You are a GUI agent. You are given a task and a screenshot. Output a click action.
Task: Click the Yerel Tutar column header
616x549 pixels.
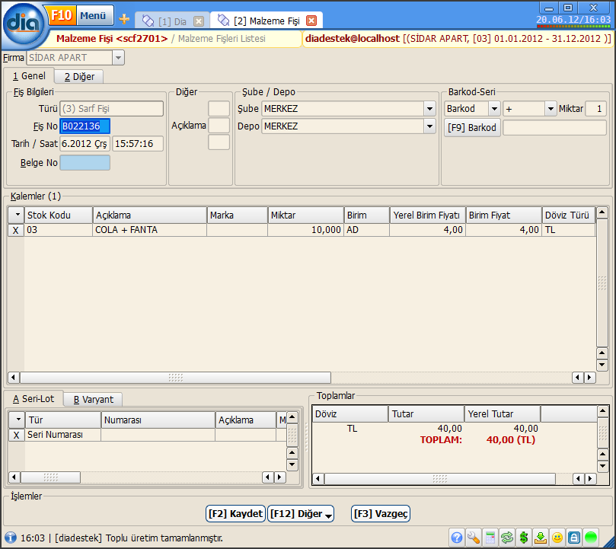[503, 413]
